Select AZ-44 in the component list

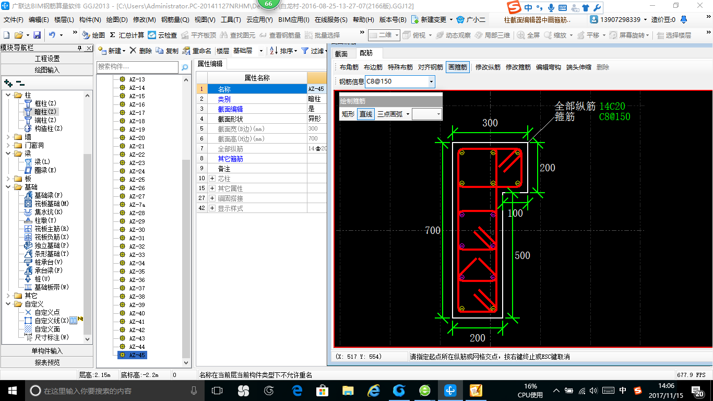(x=137, y=347)
